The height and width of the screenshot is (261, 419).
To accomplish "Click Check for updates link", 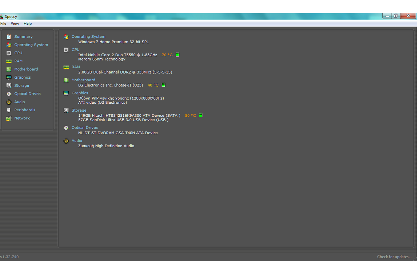I will [394, 257].
